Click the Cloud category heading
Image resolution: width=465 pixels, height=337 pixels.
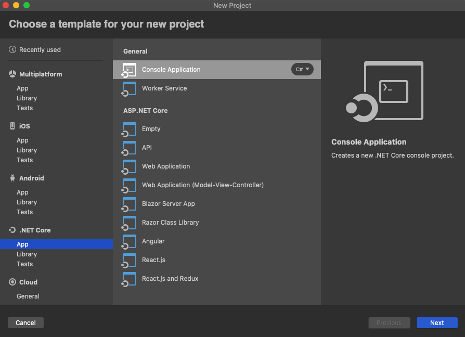tap(28, 282)
